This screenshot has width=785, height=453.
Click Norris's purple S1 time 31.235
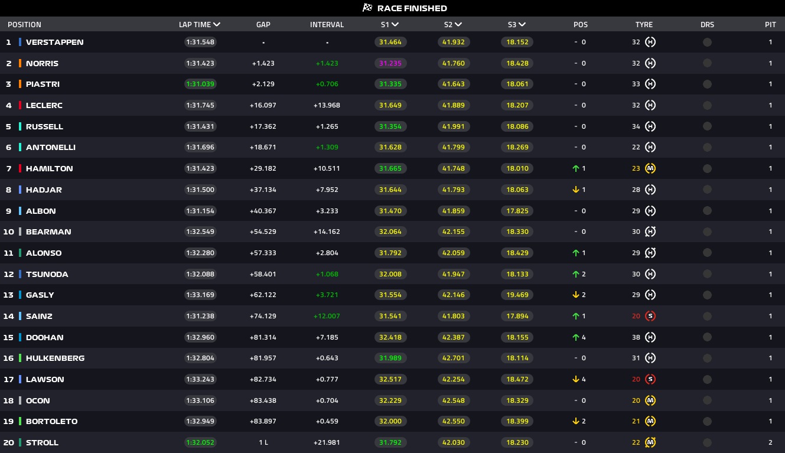[x=390, y=63]
